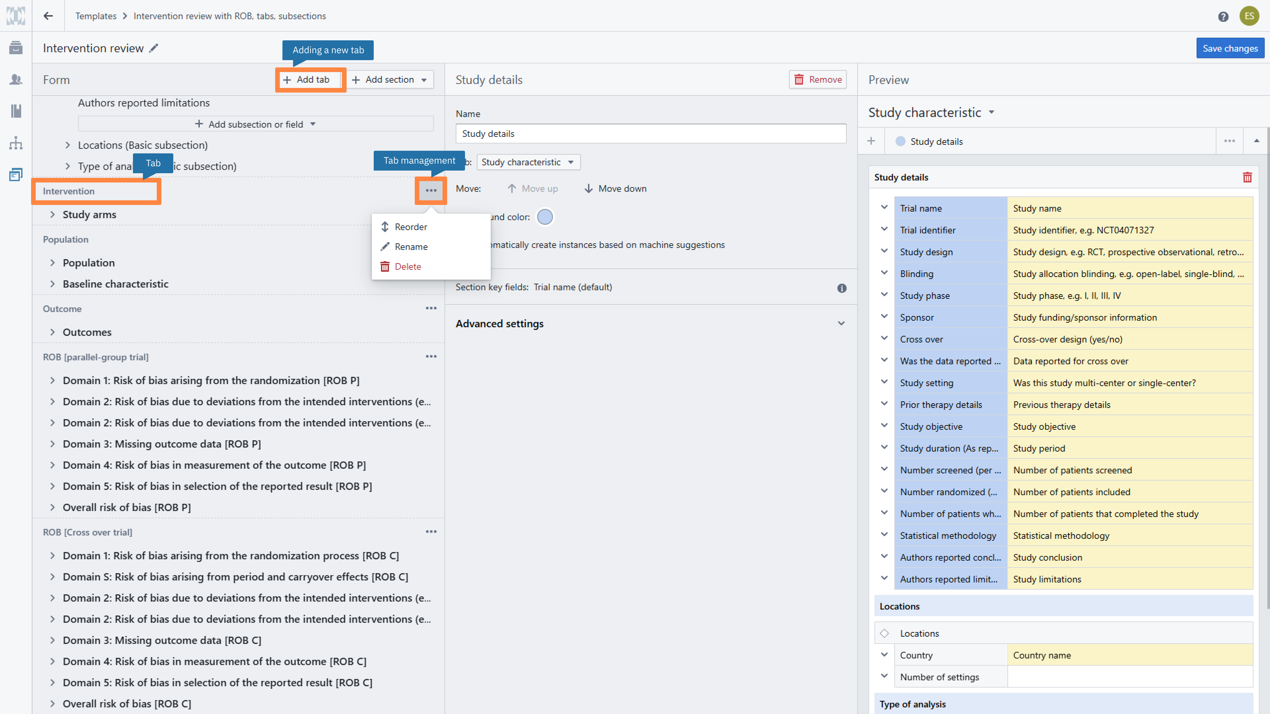The image size is (1270, 714).
Task: Click the Move down button
Action: (x=615, y=189)
